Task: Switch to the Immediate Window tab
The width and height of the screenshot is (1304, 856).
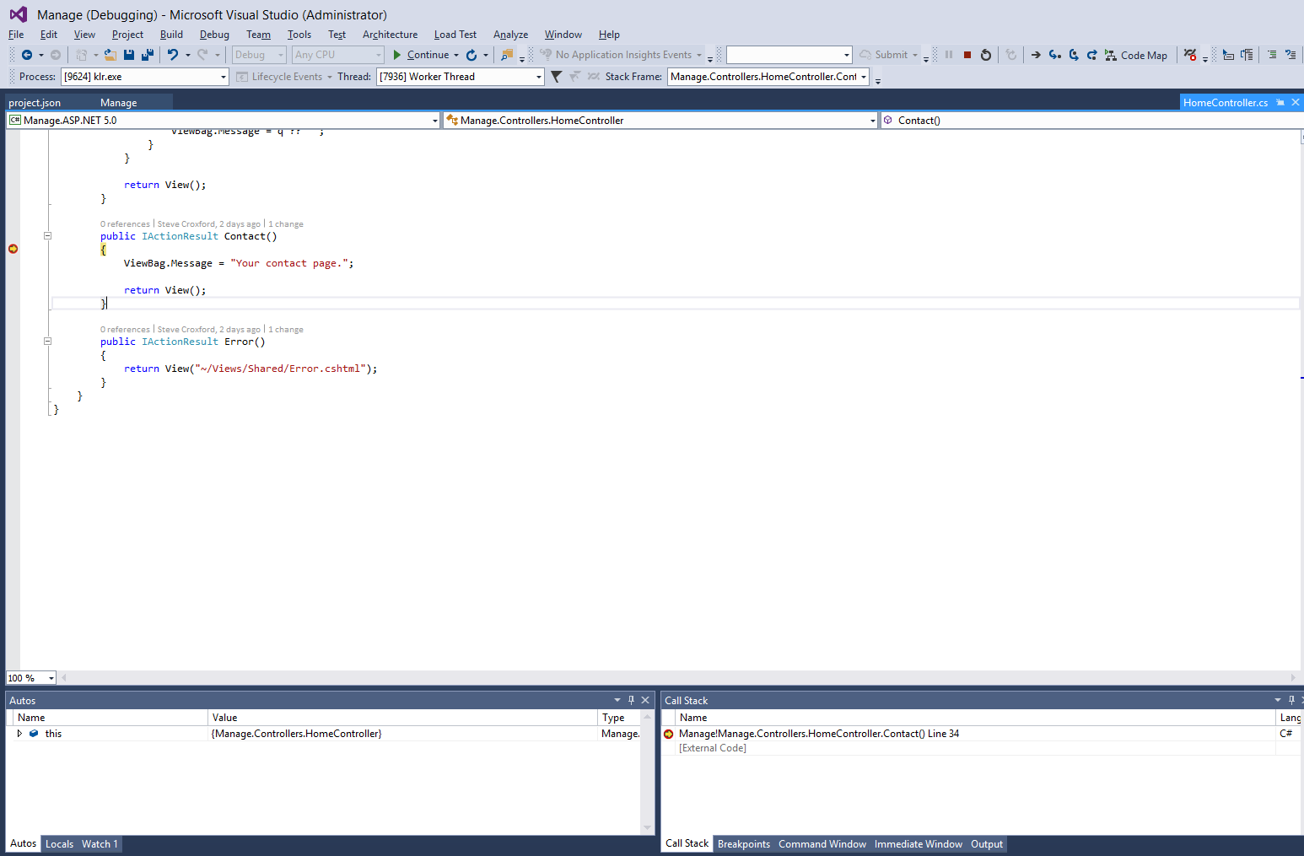Action: click(x=919, y=844)
